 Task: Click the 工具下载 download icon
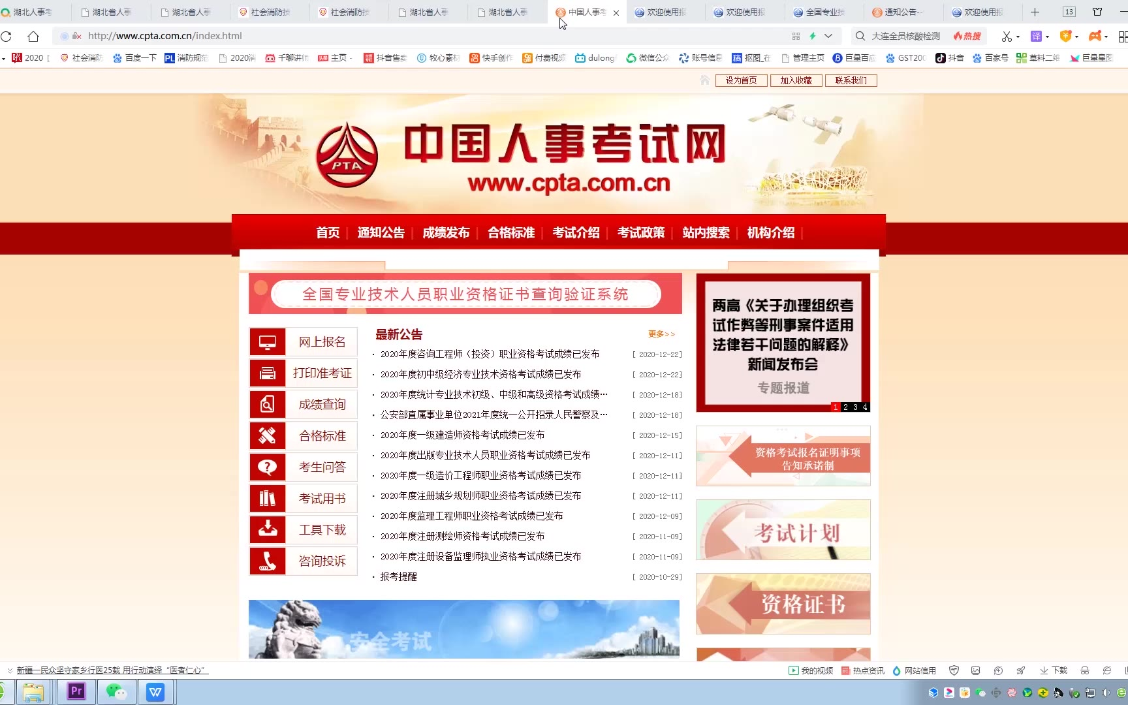coord(268,530)
